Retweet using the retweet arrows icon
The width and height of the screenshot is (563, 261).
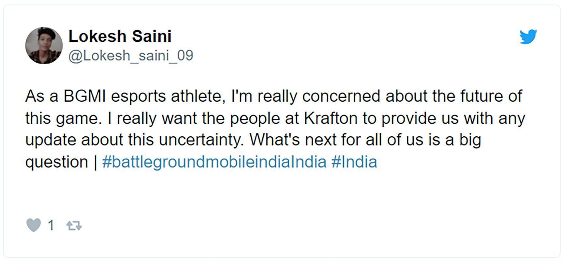74,225
